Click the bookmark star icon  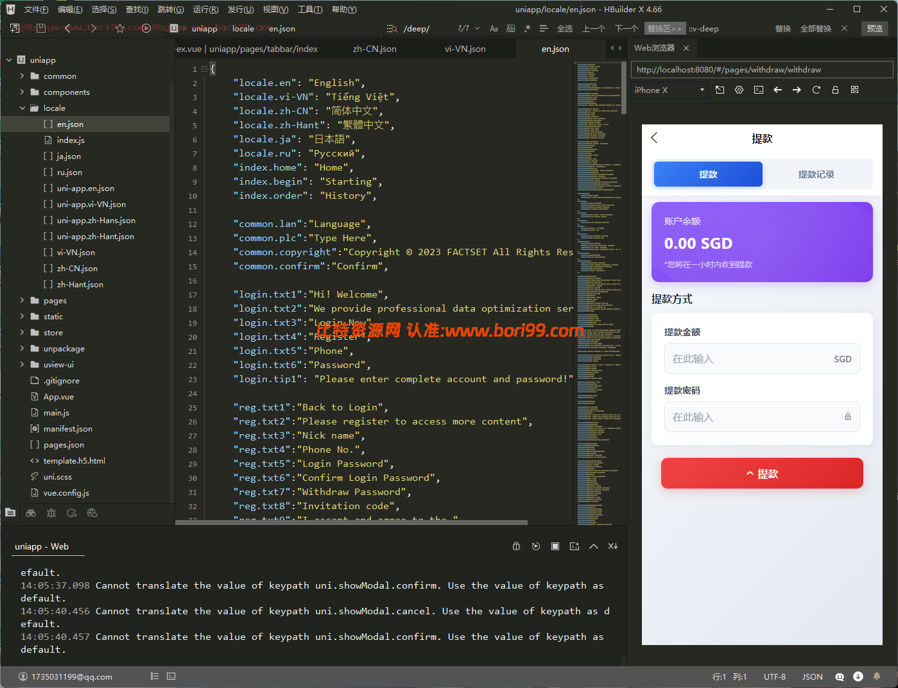[120, 28]
